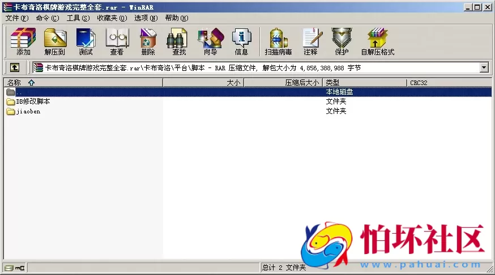Screen dimensions: 495x275
Task: Open the 查找 (Find) binoculars icon
Action: click(179, 41)
